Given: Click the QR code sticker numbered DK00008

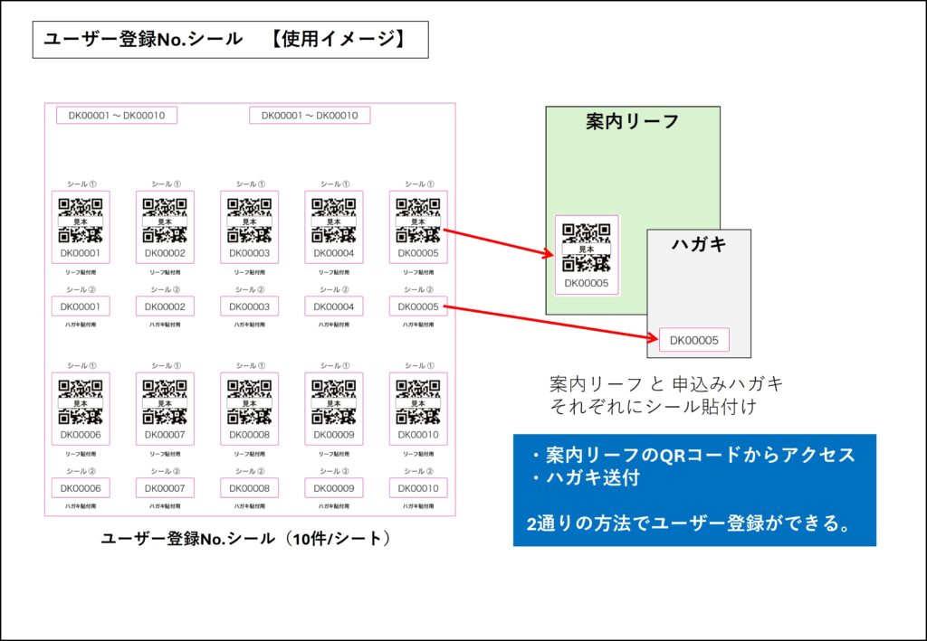Looking at the screenshot, I should 249,408.
